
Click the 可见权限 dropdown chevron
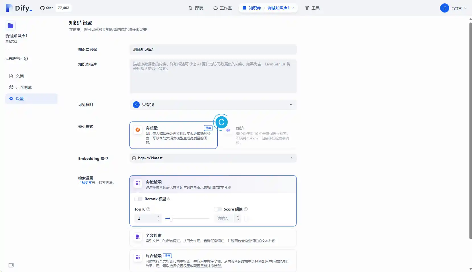291,105
